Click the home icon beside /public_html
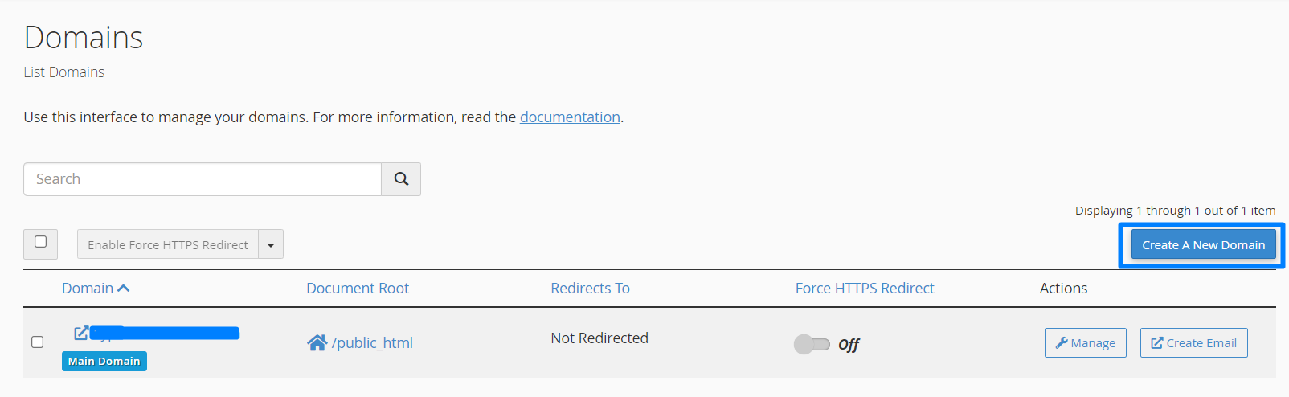Viewport: 1289px width, 397px height. (x=317, y=343)
